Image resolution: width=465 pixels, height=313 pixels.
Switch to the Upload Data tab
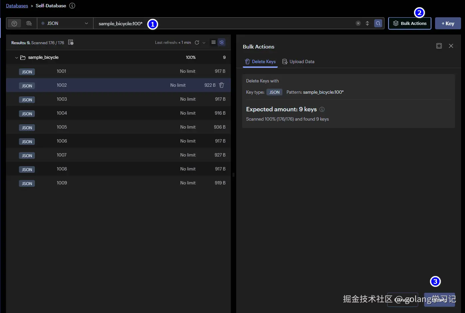click(x=298, y=61)
